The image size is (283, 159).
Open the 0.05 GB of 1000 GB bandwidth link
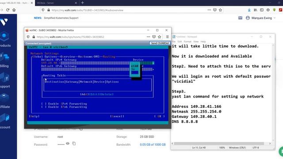click(x=153, y=144)
